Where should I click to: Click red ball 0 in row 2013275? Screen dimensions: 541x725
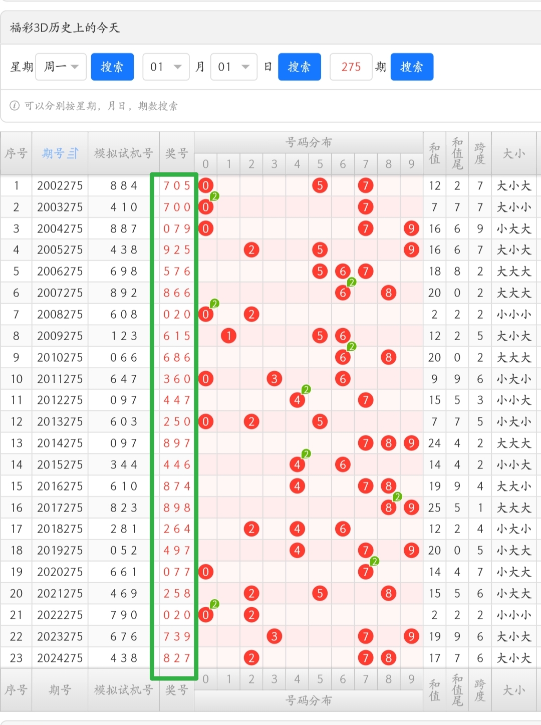(206, 422)
